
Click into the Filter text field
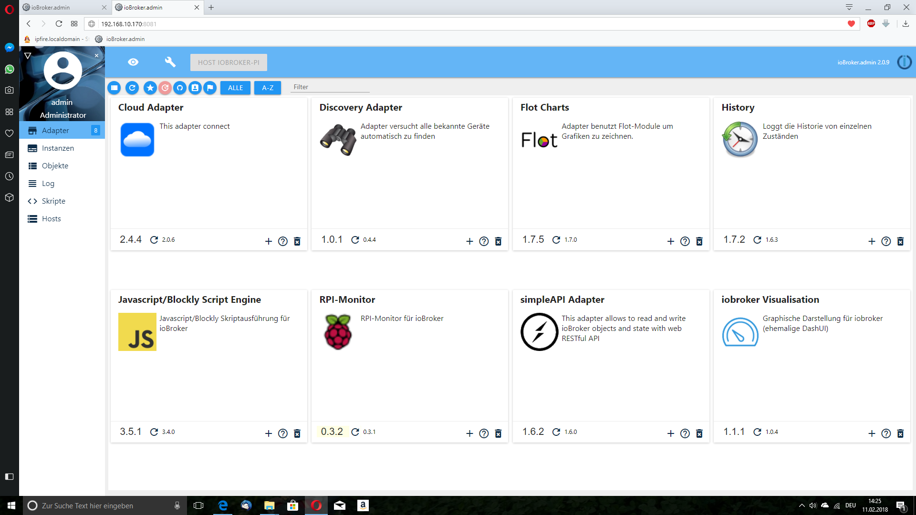coord(330,87)
